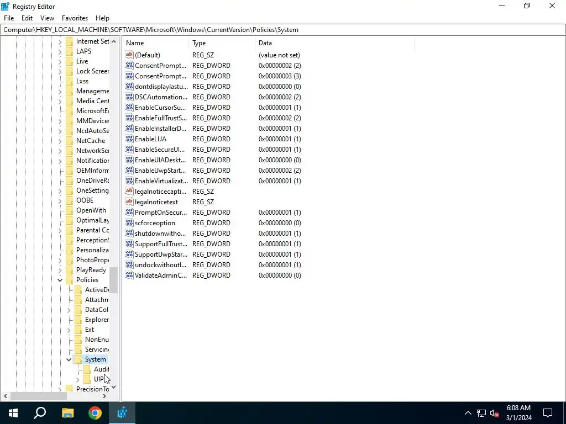Screen dimensions: 566x424
Task: Click the (Default) string value icon
Action: point(129,55)
